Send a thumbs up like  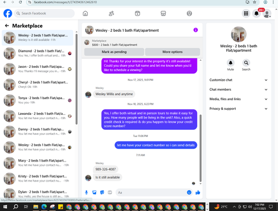tap(198, 193)
